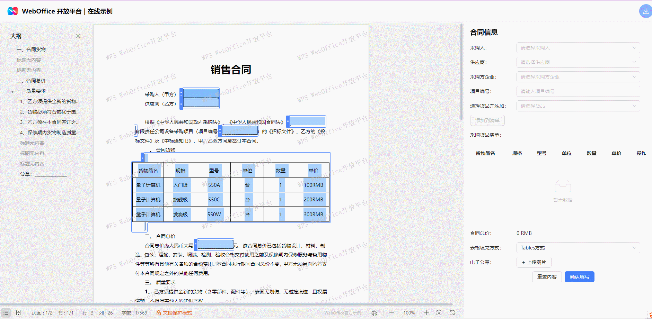Click the 销售合同 document title
The width and height of the screenshot is (652, 319).
(x=231, y=70)
